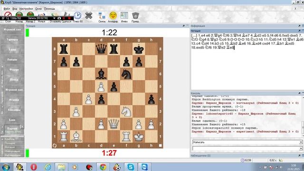Screen dimensions: 304x171
Task: Open the Файл menu
Action: coord(7,9)
